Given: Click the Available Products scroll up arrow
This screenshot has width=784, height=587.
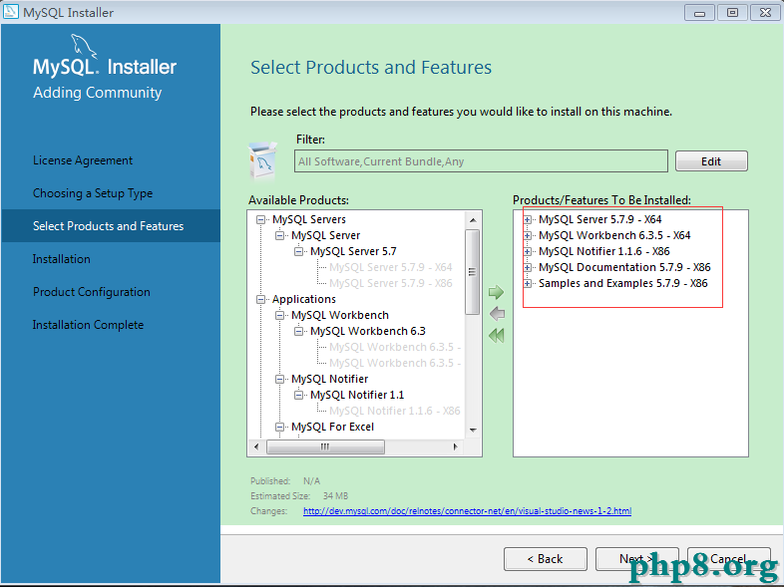Looking at the screenshot, I should coord(473,220).
